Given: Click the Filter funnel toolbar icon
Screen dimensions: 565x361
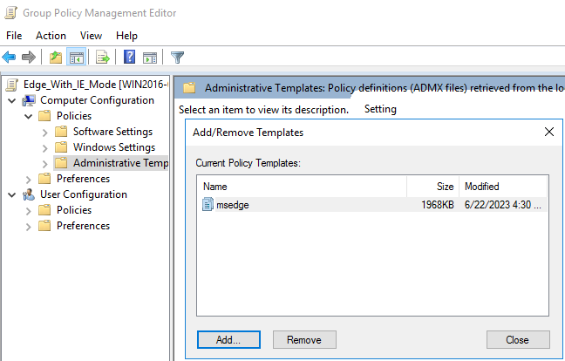Looking at the screenshot, I should (177, 57).
